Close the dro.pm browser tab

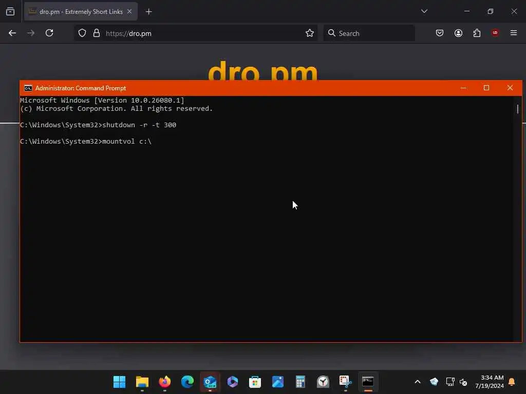coord(129,11)
